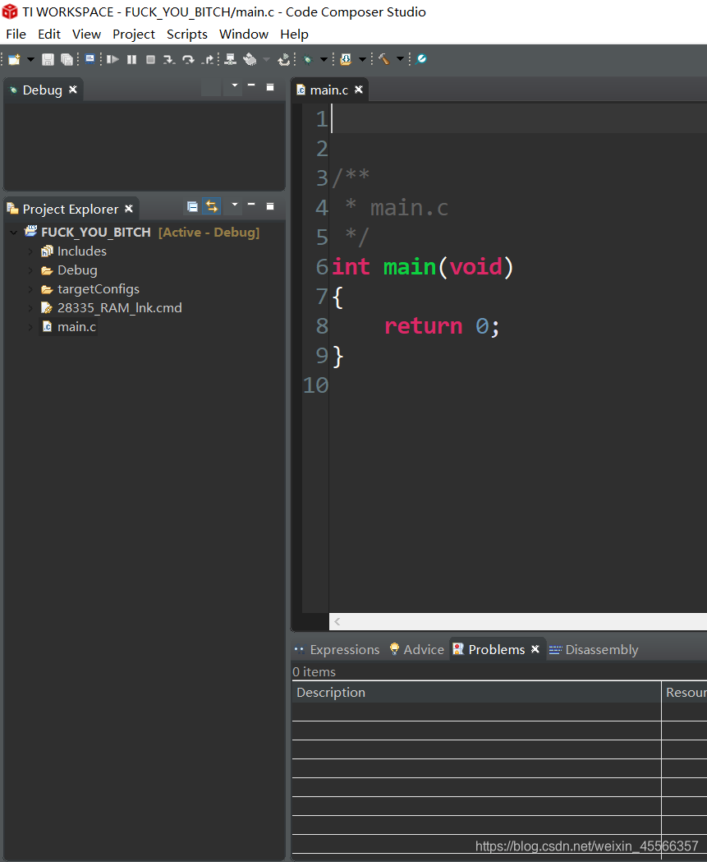Select main.c in Project Explorer
The width and height of the screenshot is (707, 862).
(x=76, y=327)
